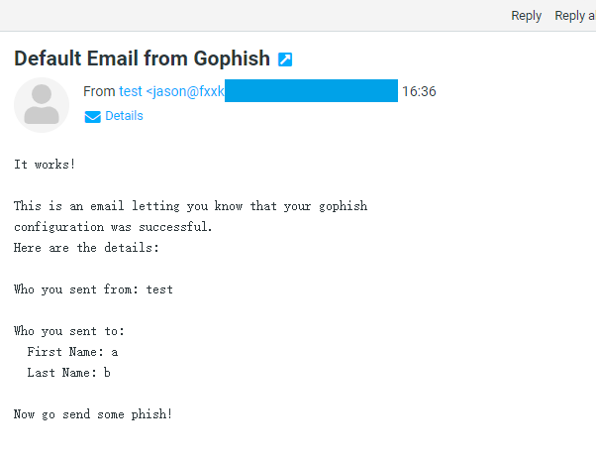Click the "Here are the details:" line
Screen dimensions: 596x461
(x=86, y=248)
